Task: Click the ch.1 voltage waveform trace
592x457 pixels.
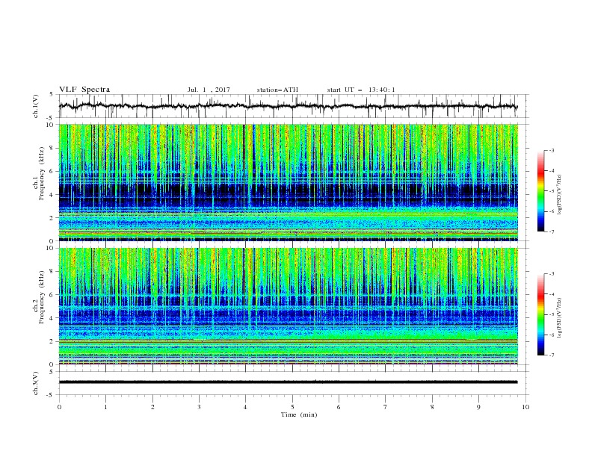Action: click(x=288, y=106)
